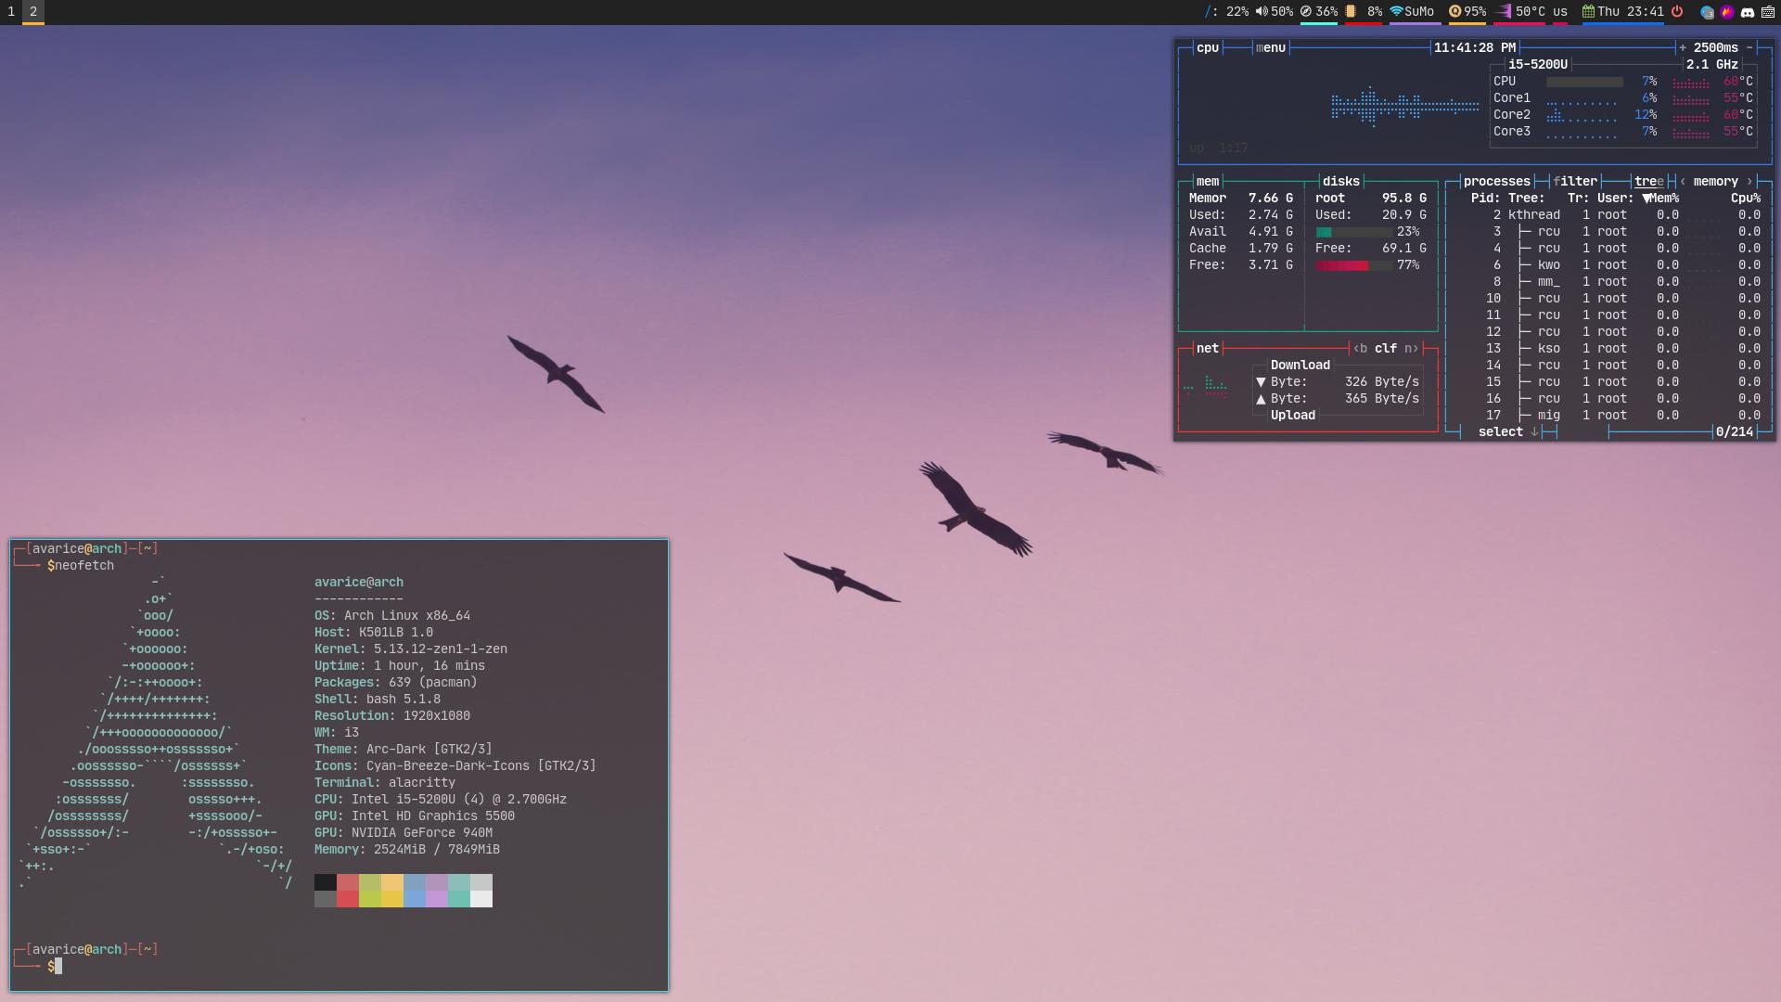This screenshot has height=1002, width=1781.
Task: Activate the process filter field
Action: pos(1575,182)
